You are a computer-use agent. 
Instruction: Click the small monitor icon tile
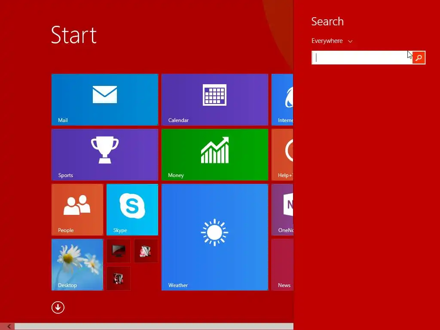(x=119, y=251)
